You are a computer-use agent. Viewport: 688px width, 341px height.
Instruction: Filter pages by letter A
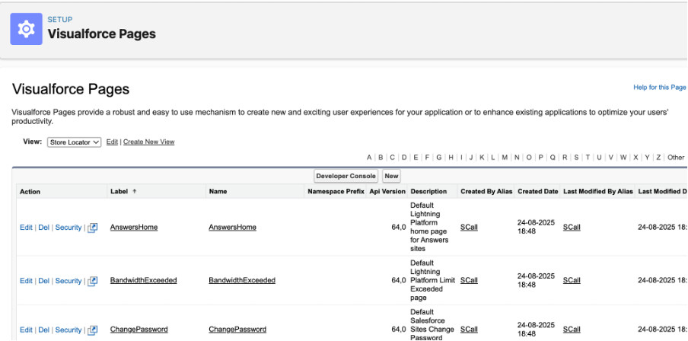[x=369, y=157]
